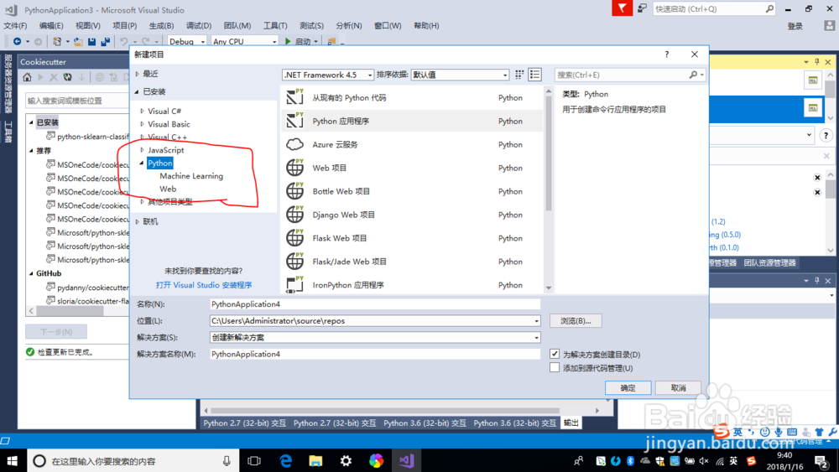Screen dimensions: 839x472
Task: Open the 帮助(H) menu
Action: pos(426,26)
